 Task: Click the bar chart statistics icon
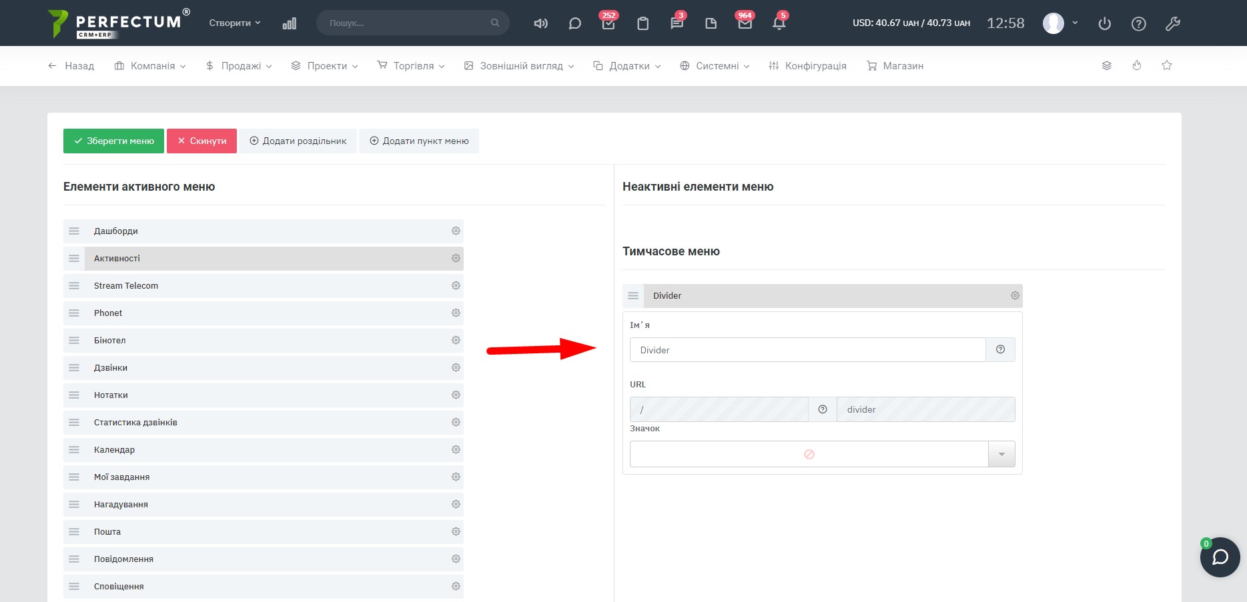coord(289,23)
